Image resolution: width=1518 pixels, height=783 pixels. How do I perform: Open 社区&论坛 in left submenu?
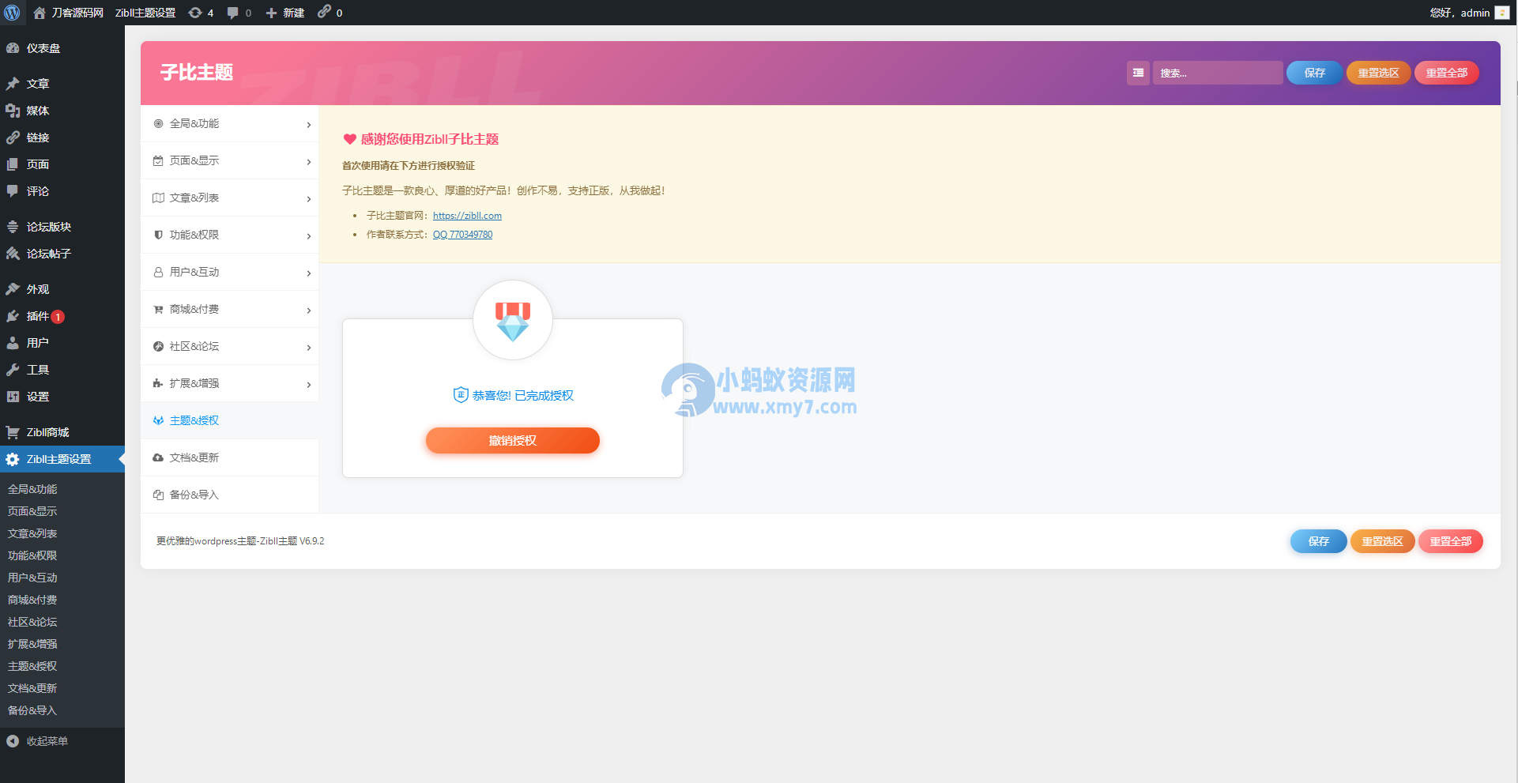(32, 622)
